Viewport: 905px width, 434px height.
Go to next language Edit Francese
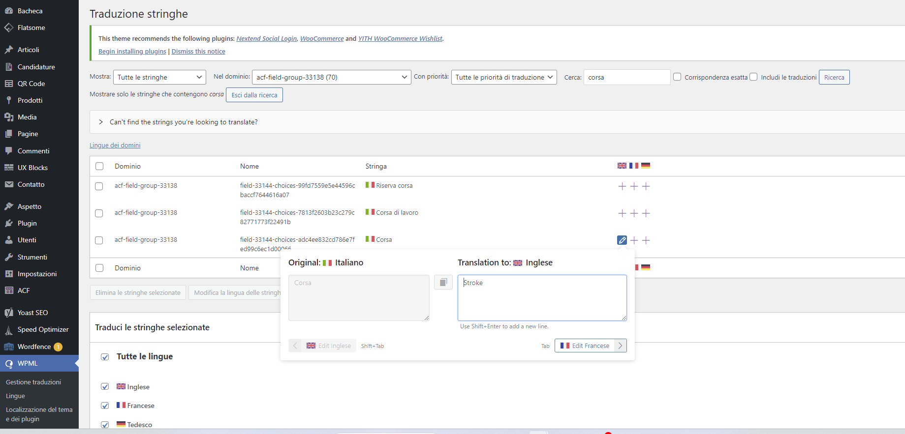[591, 346]
